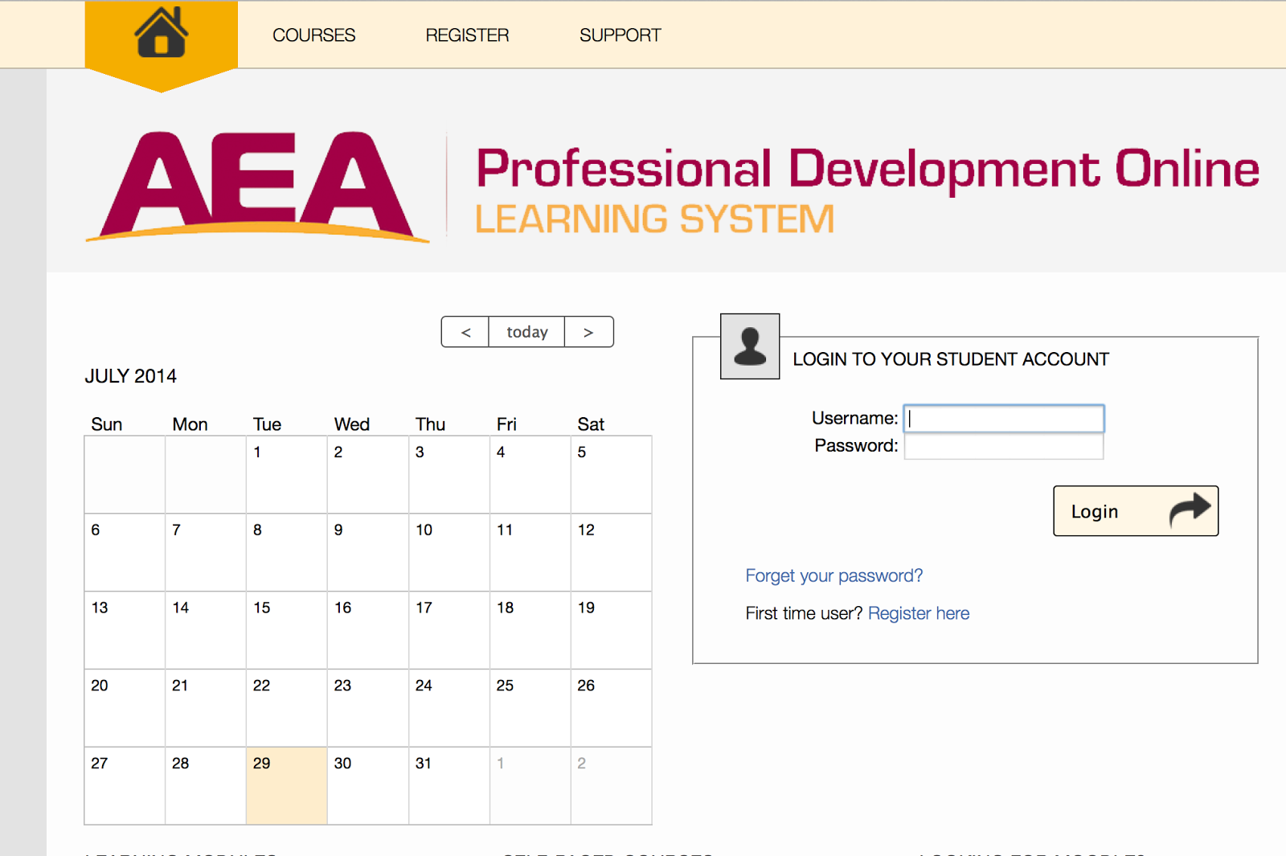Click the user avatar icon above the login panel
The width and height of the screenshot is (1286, 856).
749,347
